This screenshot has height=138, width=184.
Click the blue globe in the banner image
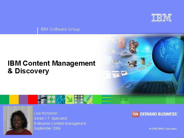click(x=168, y=55)
